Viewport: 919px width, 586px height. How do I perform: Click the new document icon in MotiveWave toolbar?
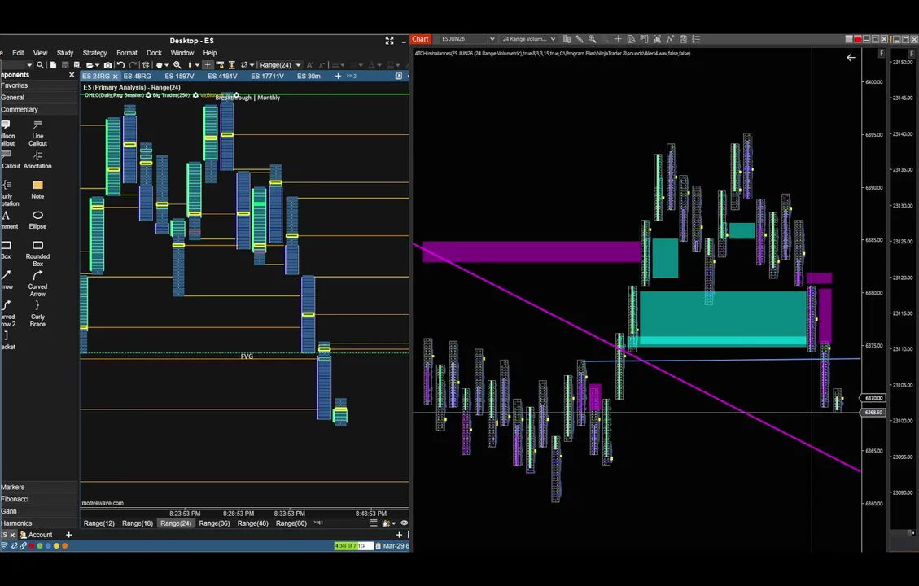click(x=54, y=65)
